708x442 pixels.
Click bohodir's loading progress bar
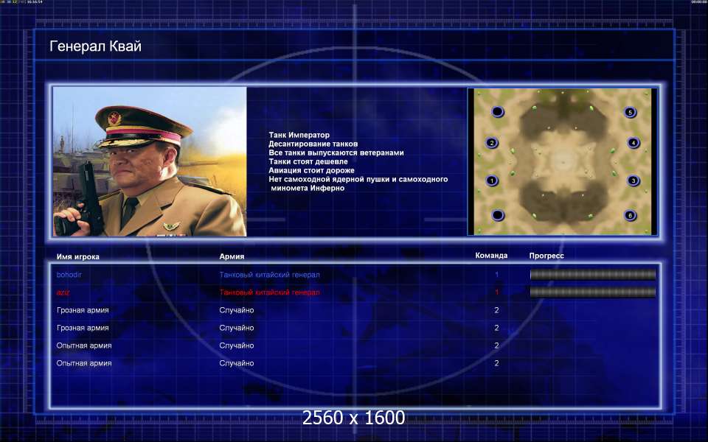pos(592,274)
